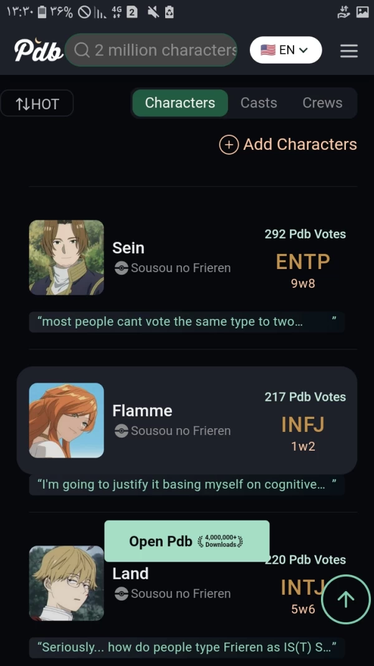Open the gallery notification in status bar
This screenshot has height=666, width=374.
362,12
